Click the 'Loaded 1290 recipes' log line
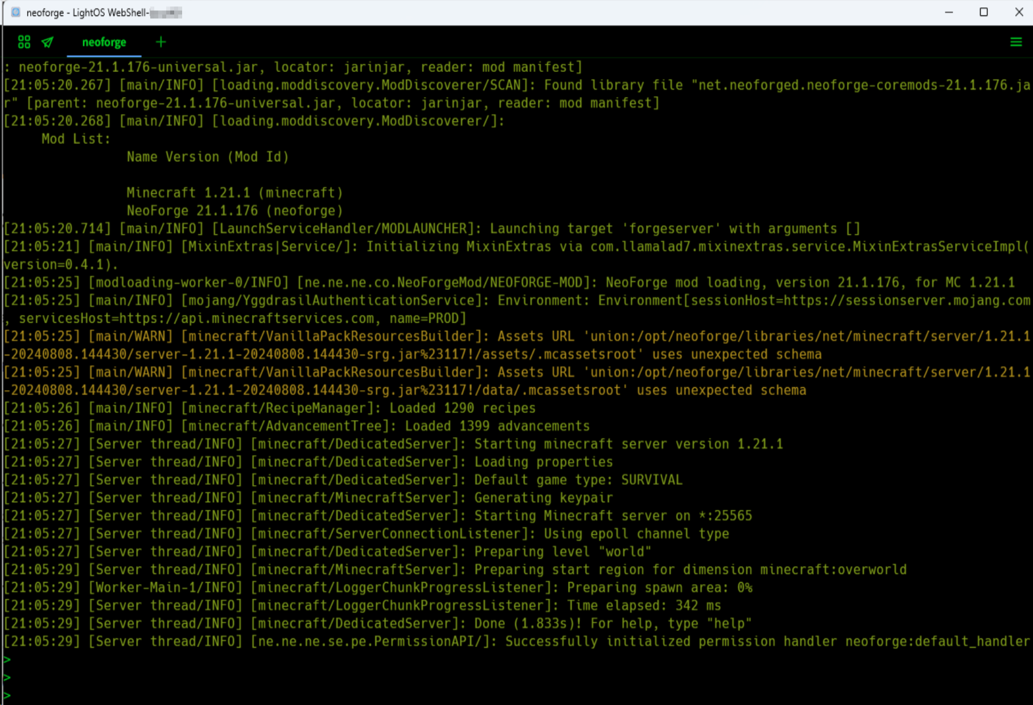The width and height of the screenshot is (1033, 705). coord(270,408)
